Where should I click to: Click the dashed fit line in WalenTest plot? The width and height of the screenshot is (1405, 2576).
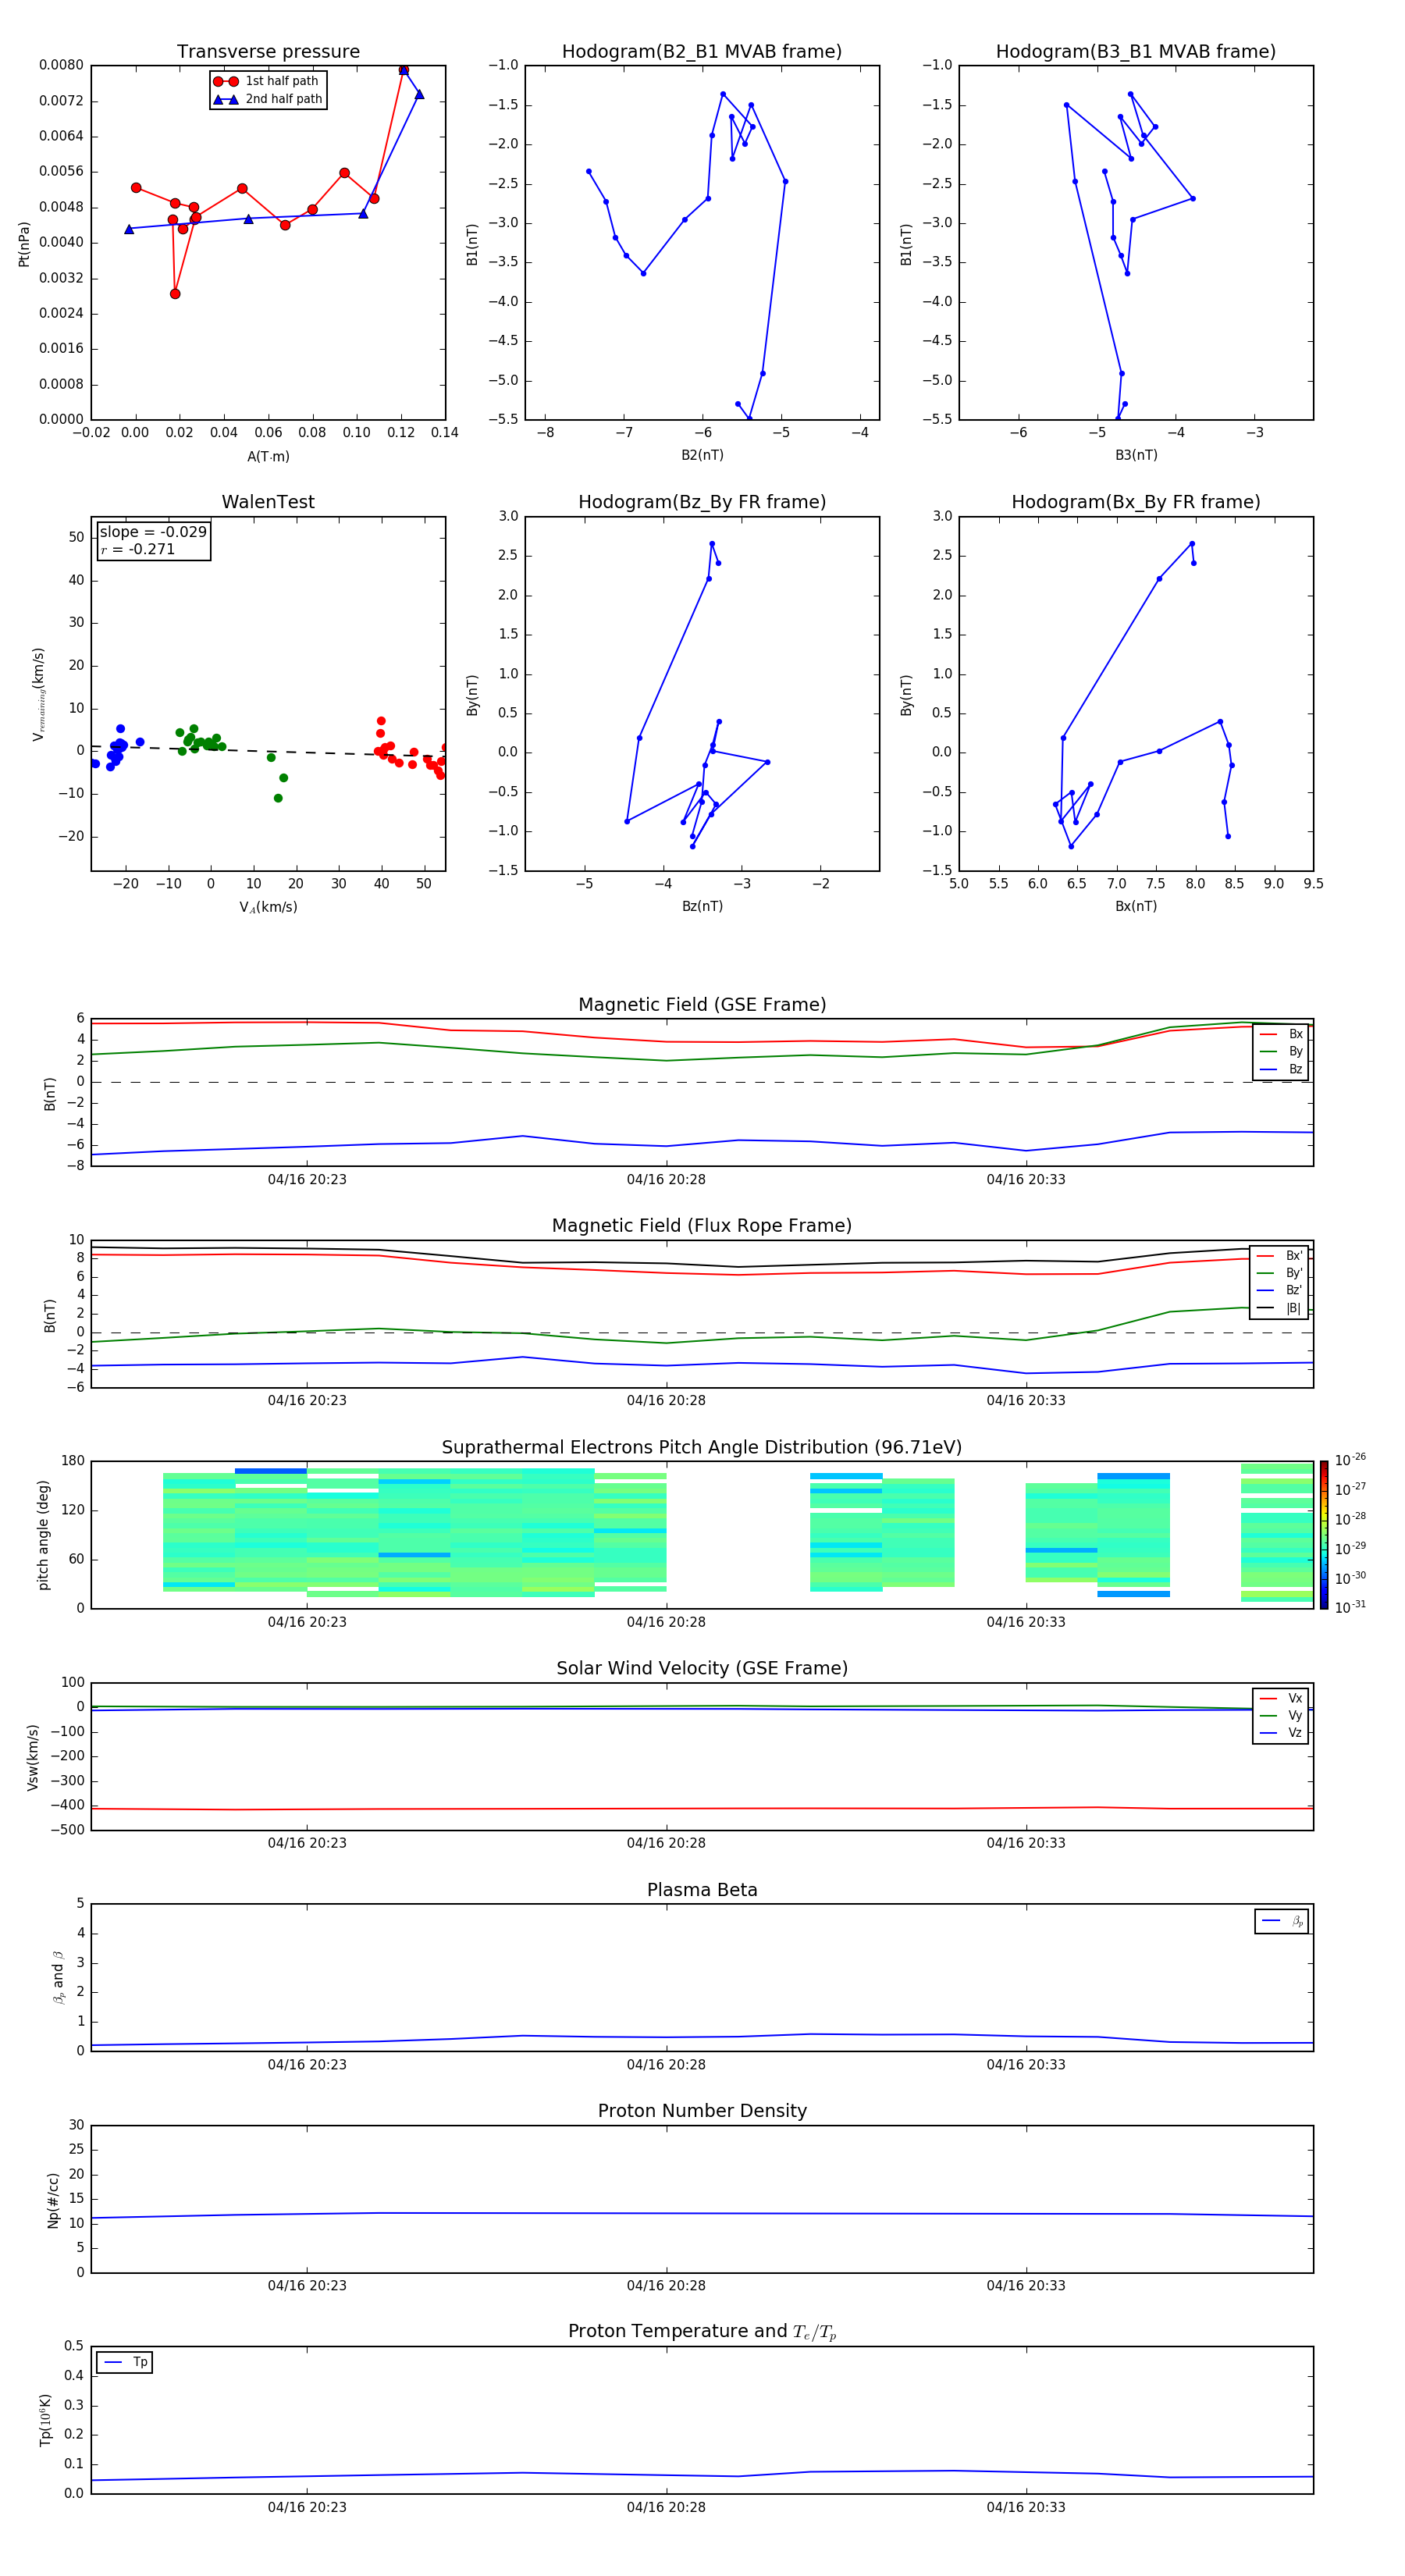(268, 751)
